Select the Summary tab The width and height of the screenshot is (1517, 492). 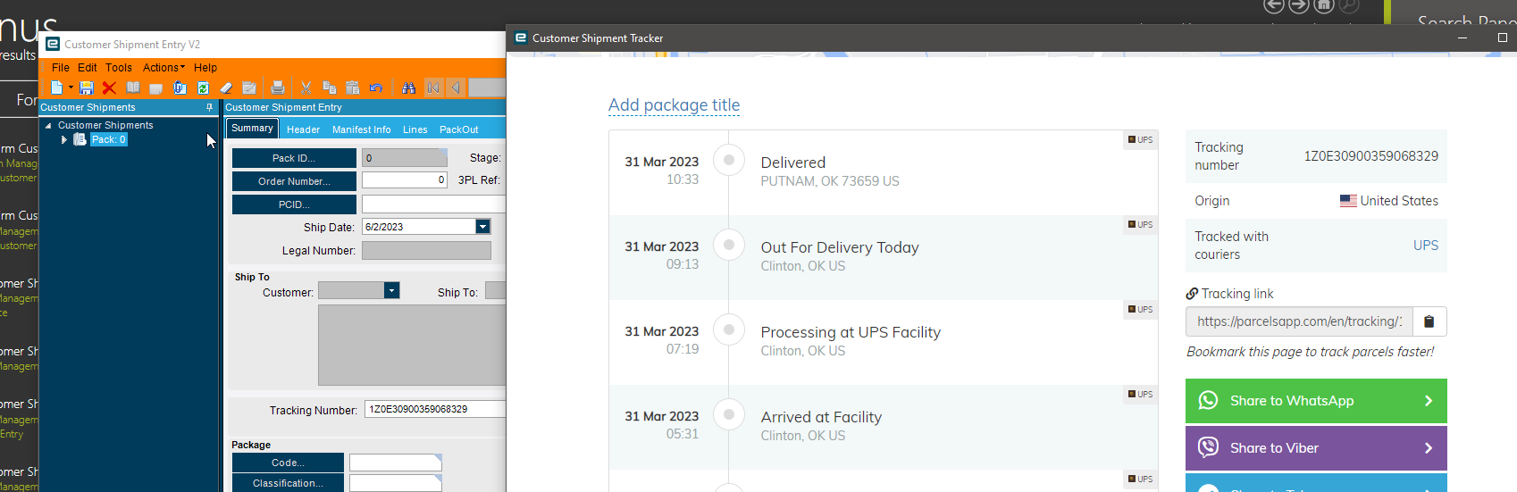[252, 129]
